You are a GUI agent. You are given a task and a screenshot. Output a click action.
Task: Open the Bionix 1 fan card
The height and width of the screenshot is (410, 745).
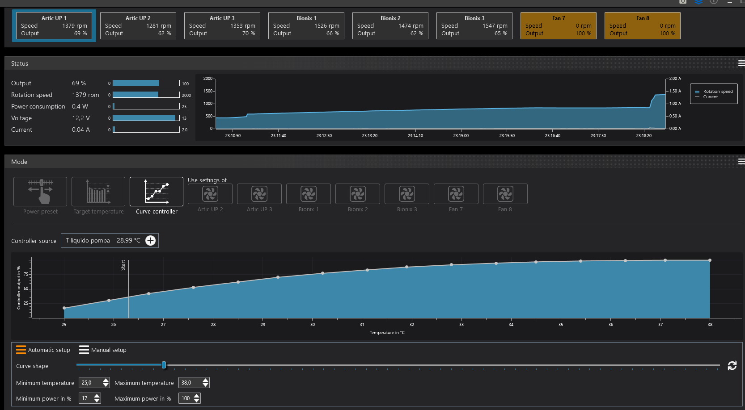click(306, 26)
